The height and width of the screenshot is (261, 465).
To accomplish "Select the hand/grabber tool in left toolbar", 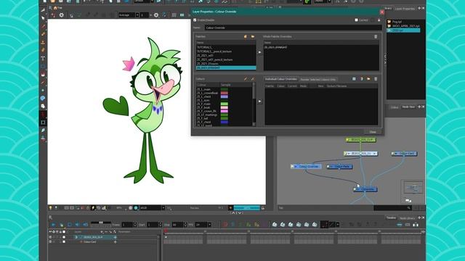I will click(43, 107).
